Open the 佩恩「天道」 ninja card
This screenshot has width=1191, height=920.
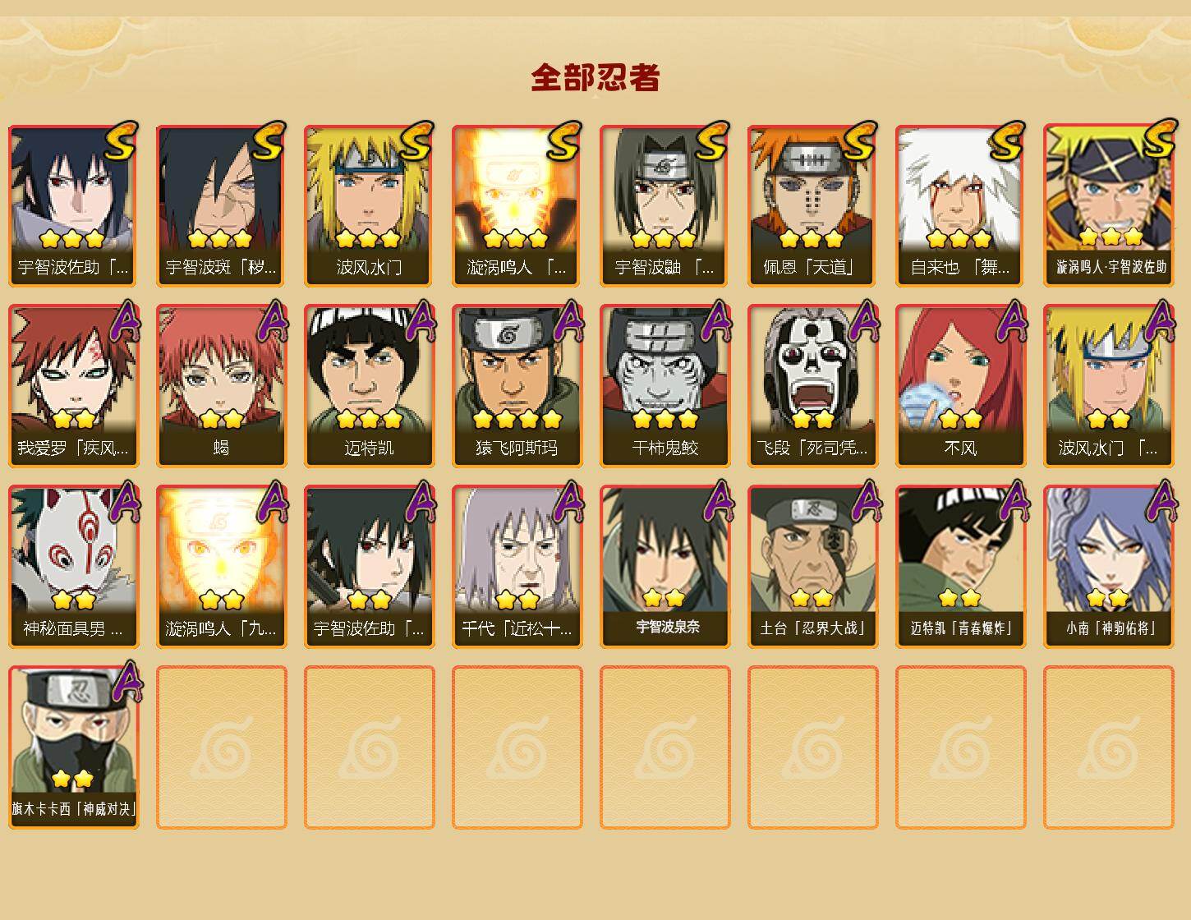click(x=813, y=205)
